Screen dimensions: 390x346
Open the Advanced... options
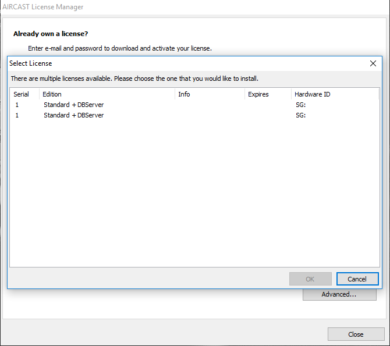click(x=339, y=294)
